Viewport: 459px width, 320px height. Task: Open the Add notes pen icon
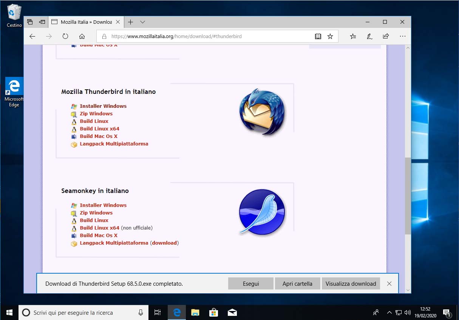click(x=369, y=37)
